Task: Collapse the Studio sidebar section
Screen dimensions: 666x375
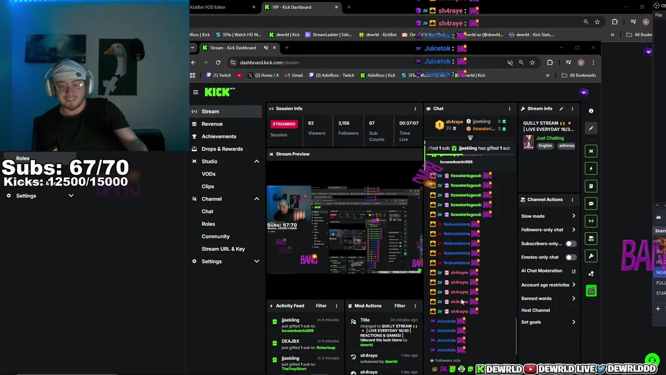Action: [x=257, y=161]
